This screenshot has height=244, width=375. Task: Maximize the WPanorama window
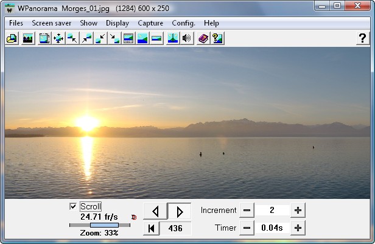coord(337,6)
